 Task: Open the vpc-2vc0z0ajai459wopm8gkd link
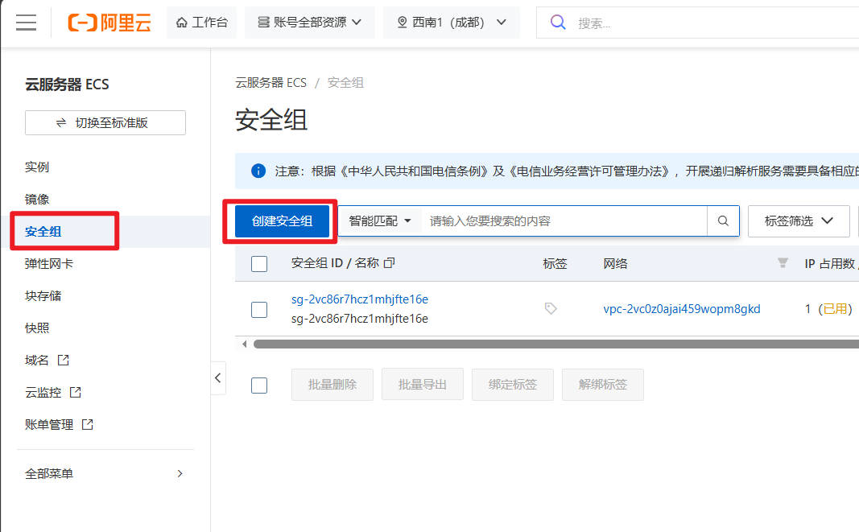click(x=681, y=309)
